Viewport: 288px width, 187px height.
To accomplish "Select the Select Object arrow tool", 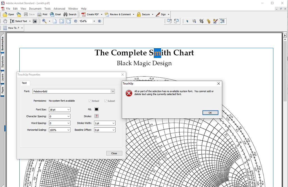I will tap(187, 21).
